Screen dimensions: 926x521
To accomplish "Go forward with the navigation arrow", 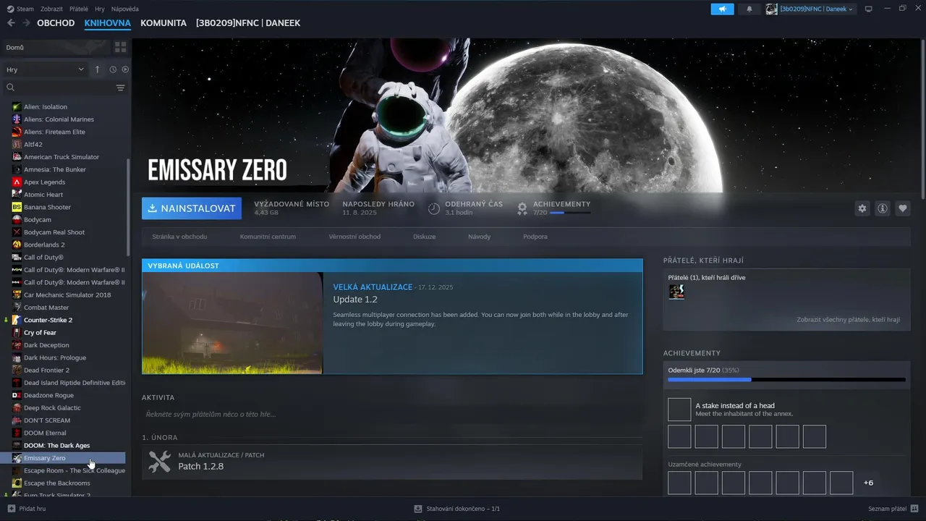I will pyautogui.click(x=27, y=23).
